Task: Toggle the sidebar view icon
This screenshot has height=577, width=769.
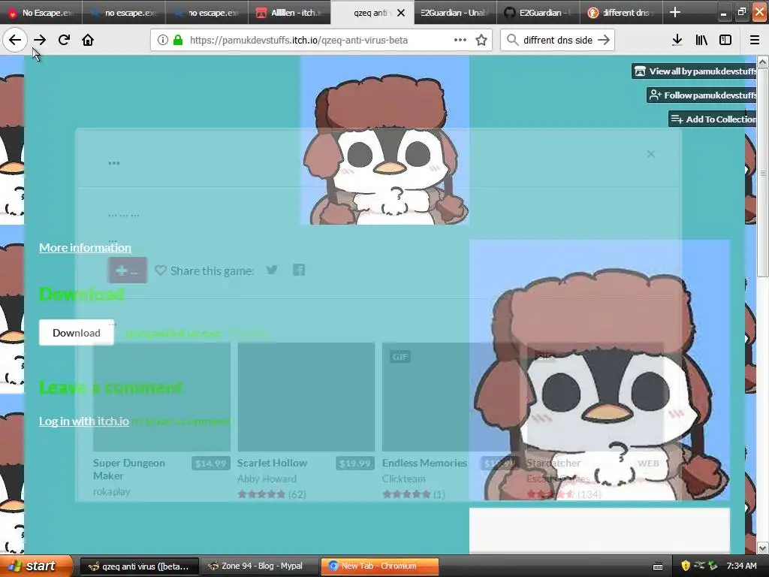Action: click(x=725, y=40)
